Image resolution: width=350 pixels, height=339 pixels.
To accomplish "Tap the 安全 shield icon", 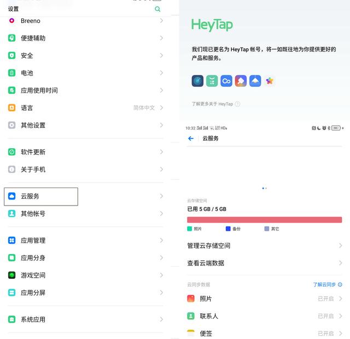I will click(x=11, y=55).
